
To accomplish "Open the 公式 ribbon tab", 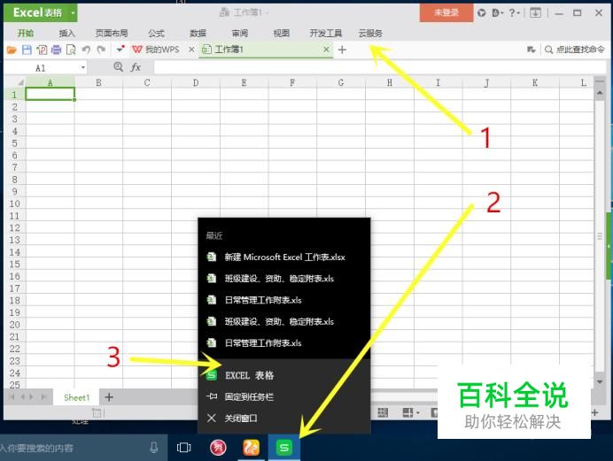I will pyautogui.click(x=157, y=33).
